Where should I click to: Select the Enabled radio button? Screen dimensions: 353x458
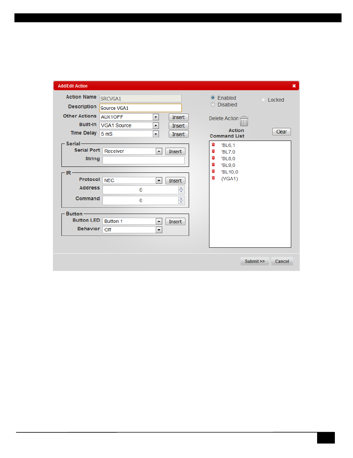(x=213, y=98)
